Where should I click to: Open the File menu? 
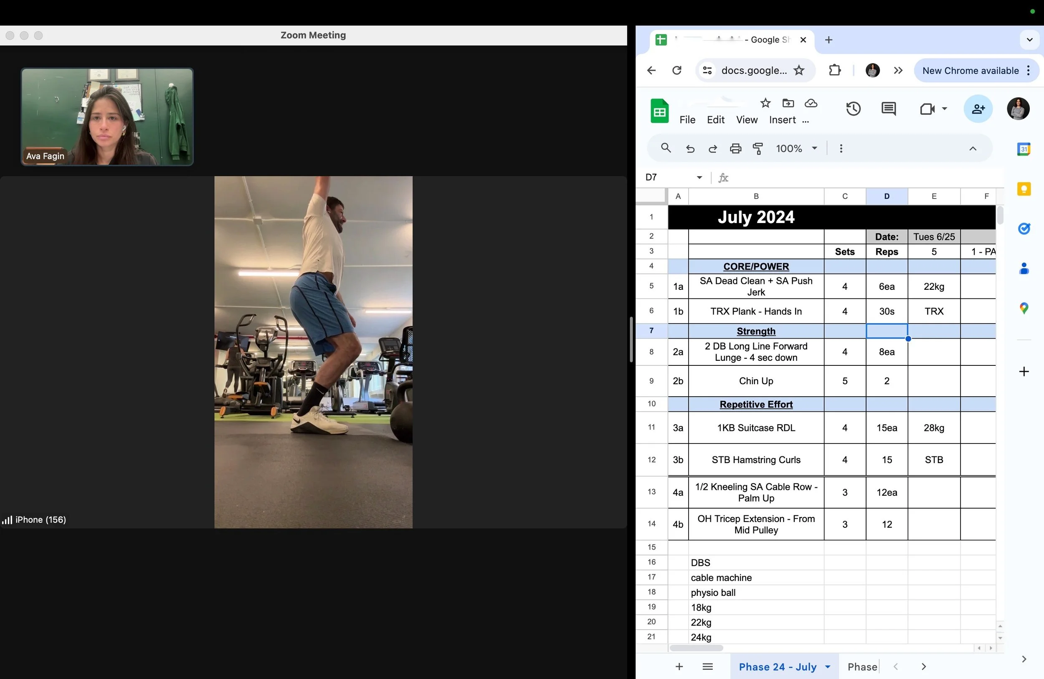pos(687,120)
